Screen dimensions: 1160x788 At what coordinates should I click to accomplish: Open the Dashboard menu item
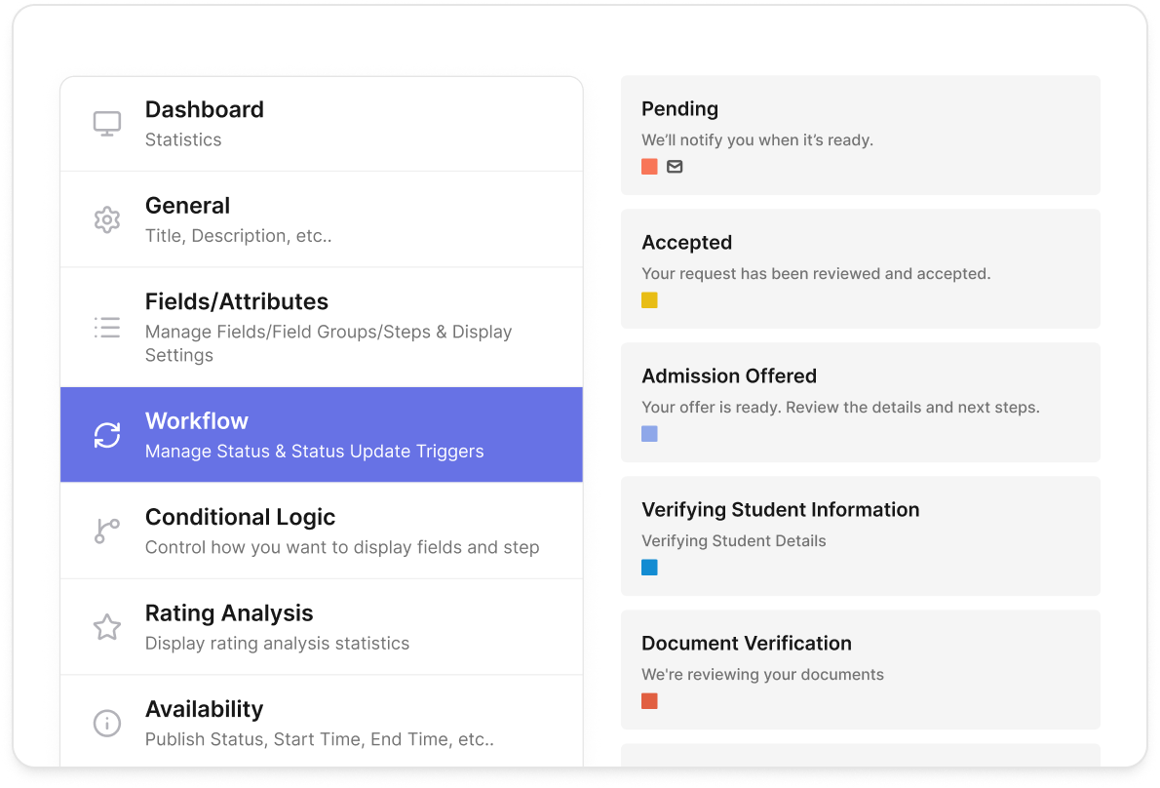click(x=322, y=124)
